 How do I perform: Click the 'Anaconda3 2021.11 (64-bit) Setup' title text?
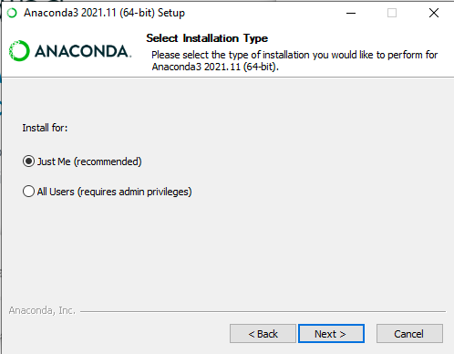(x=104, y=13)
